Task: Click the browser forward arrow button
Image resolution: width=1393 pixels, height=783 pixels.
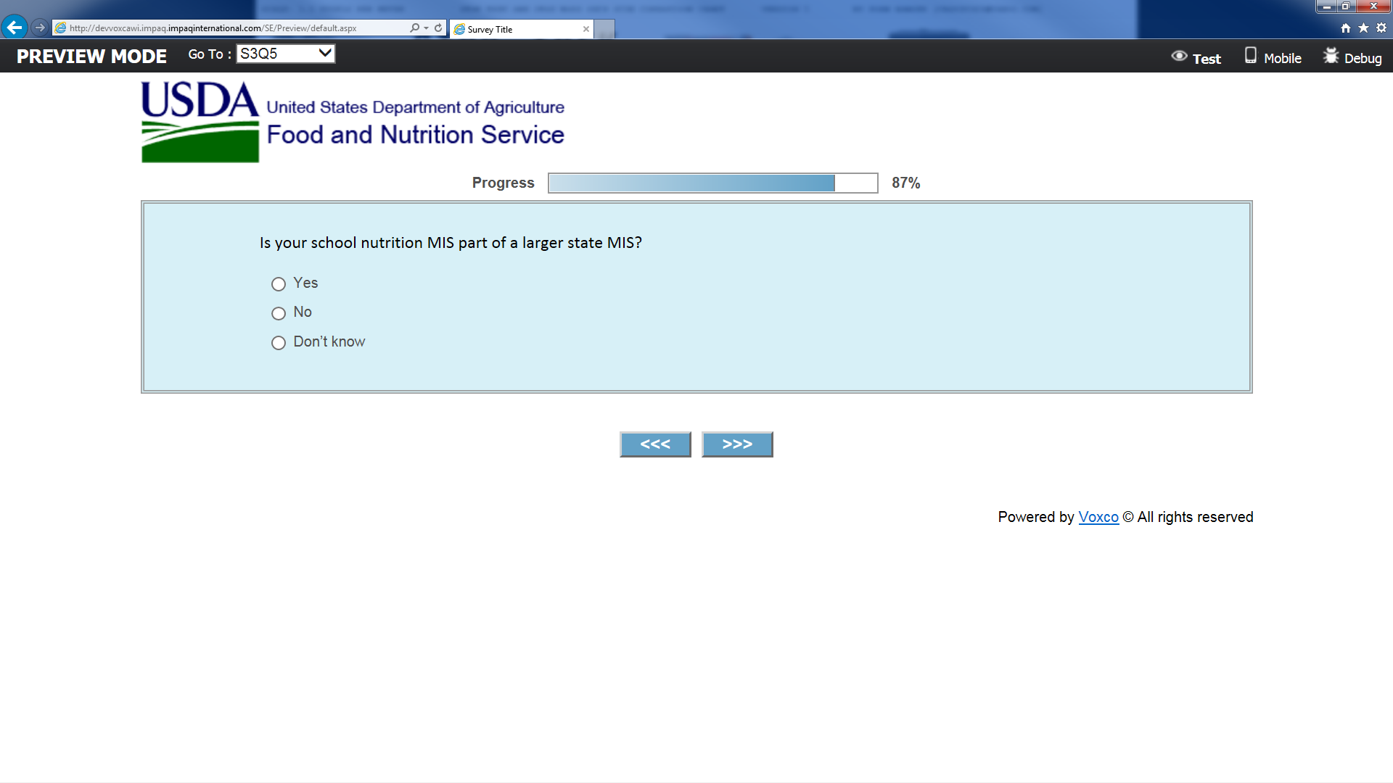Action: 40,28
